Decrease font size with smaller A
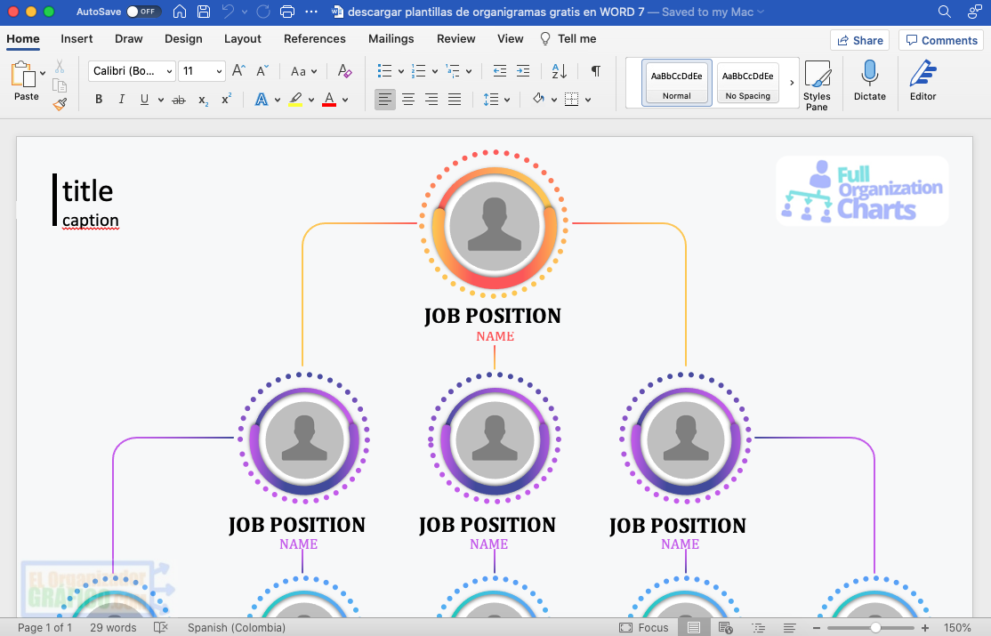991x636 pixels. click(262, 71)
